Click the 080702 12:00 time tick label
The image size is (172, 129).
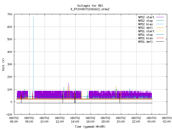60,120
